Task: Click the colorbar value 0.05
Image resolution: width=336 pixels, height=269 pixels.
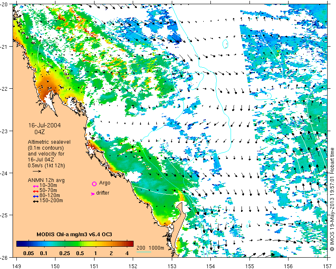Action: tap(29, 253)
